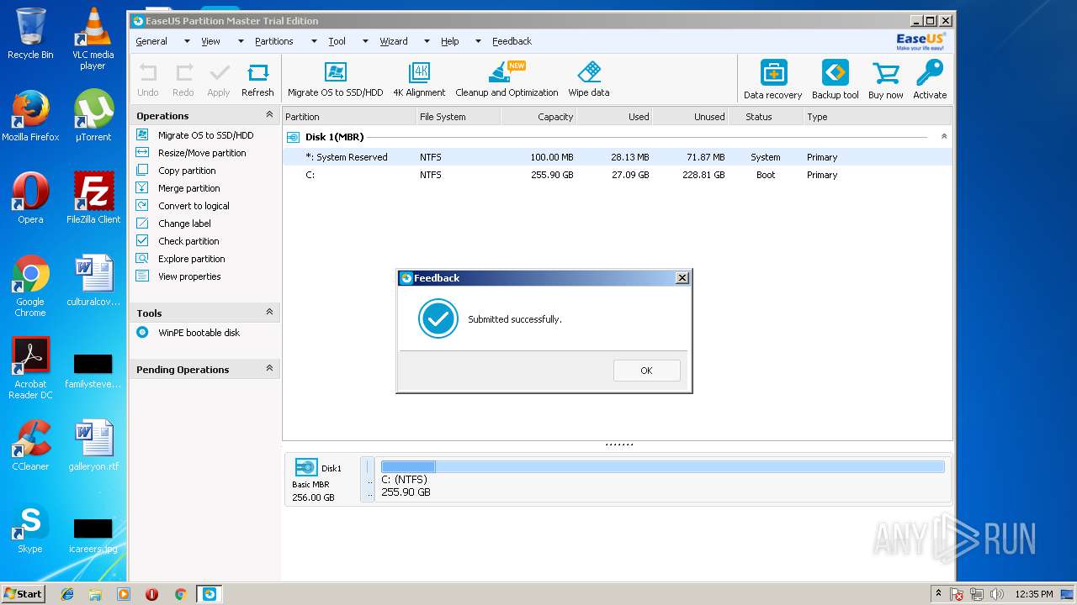This screenshot has height=605, width=1077.
Task: Open Cleanup and Optimization
Action: pos(507,80)
